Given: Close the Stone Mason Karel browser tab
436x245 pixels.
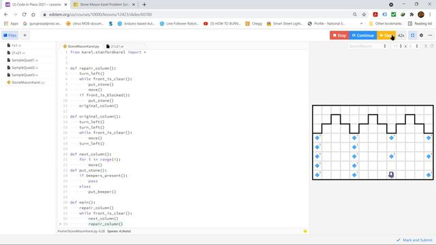Looking at the screenshot, I should pos(134,5).
